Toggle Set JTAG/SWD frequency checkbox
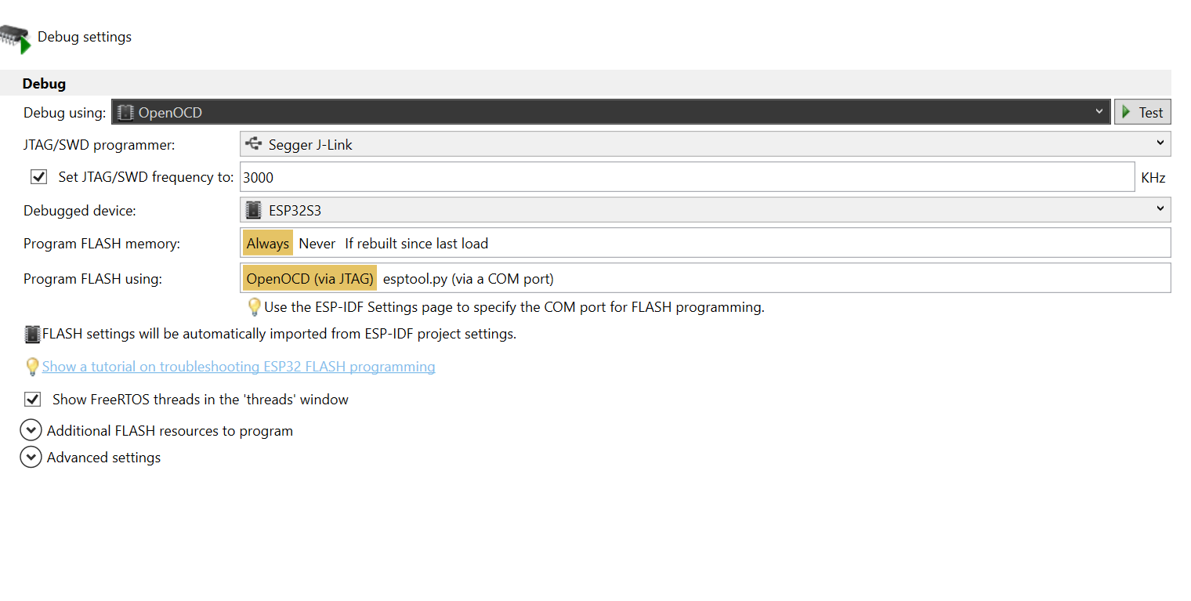This screenshot has width=1191, height=601. pyautogui.click(x=38, y=177)
